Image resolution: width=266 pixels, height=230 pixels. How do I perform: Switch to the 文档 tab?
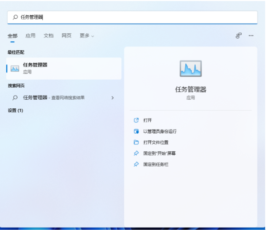click(x=49, y=36)
